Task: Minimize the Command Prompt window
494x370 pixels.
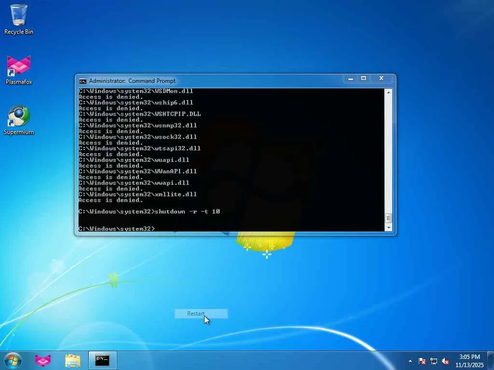Action: [x=350, y=79]
